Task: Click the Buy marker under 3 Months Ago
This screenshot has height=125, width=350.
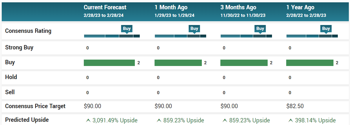Action: pos(260,29)
